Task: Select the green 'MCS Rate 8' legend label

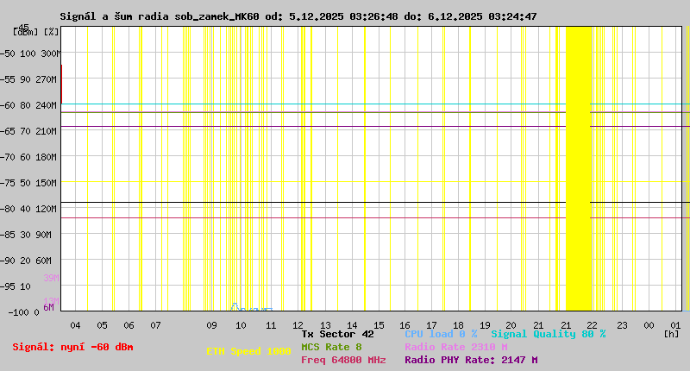Action: (x=331, y=347)
